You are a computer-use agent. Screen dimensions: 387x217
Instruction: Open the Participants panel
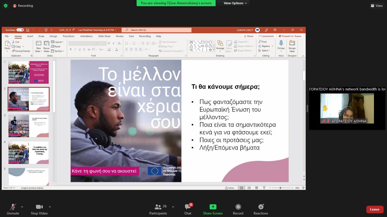pyautogui.click(x=158, y=207)
